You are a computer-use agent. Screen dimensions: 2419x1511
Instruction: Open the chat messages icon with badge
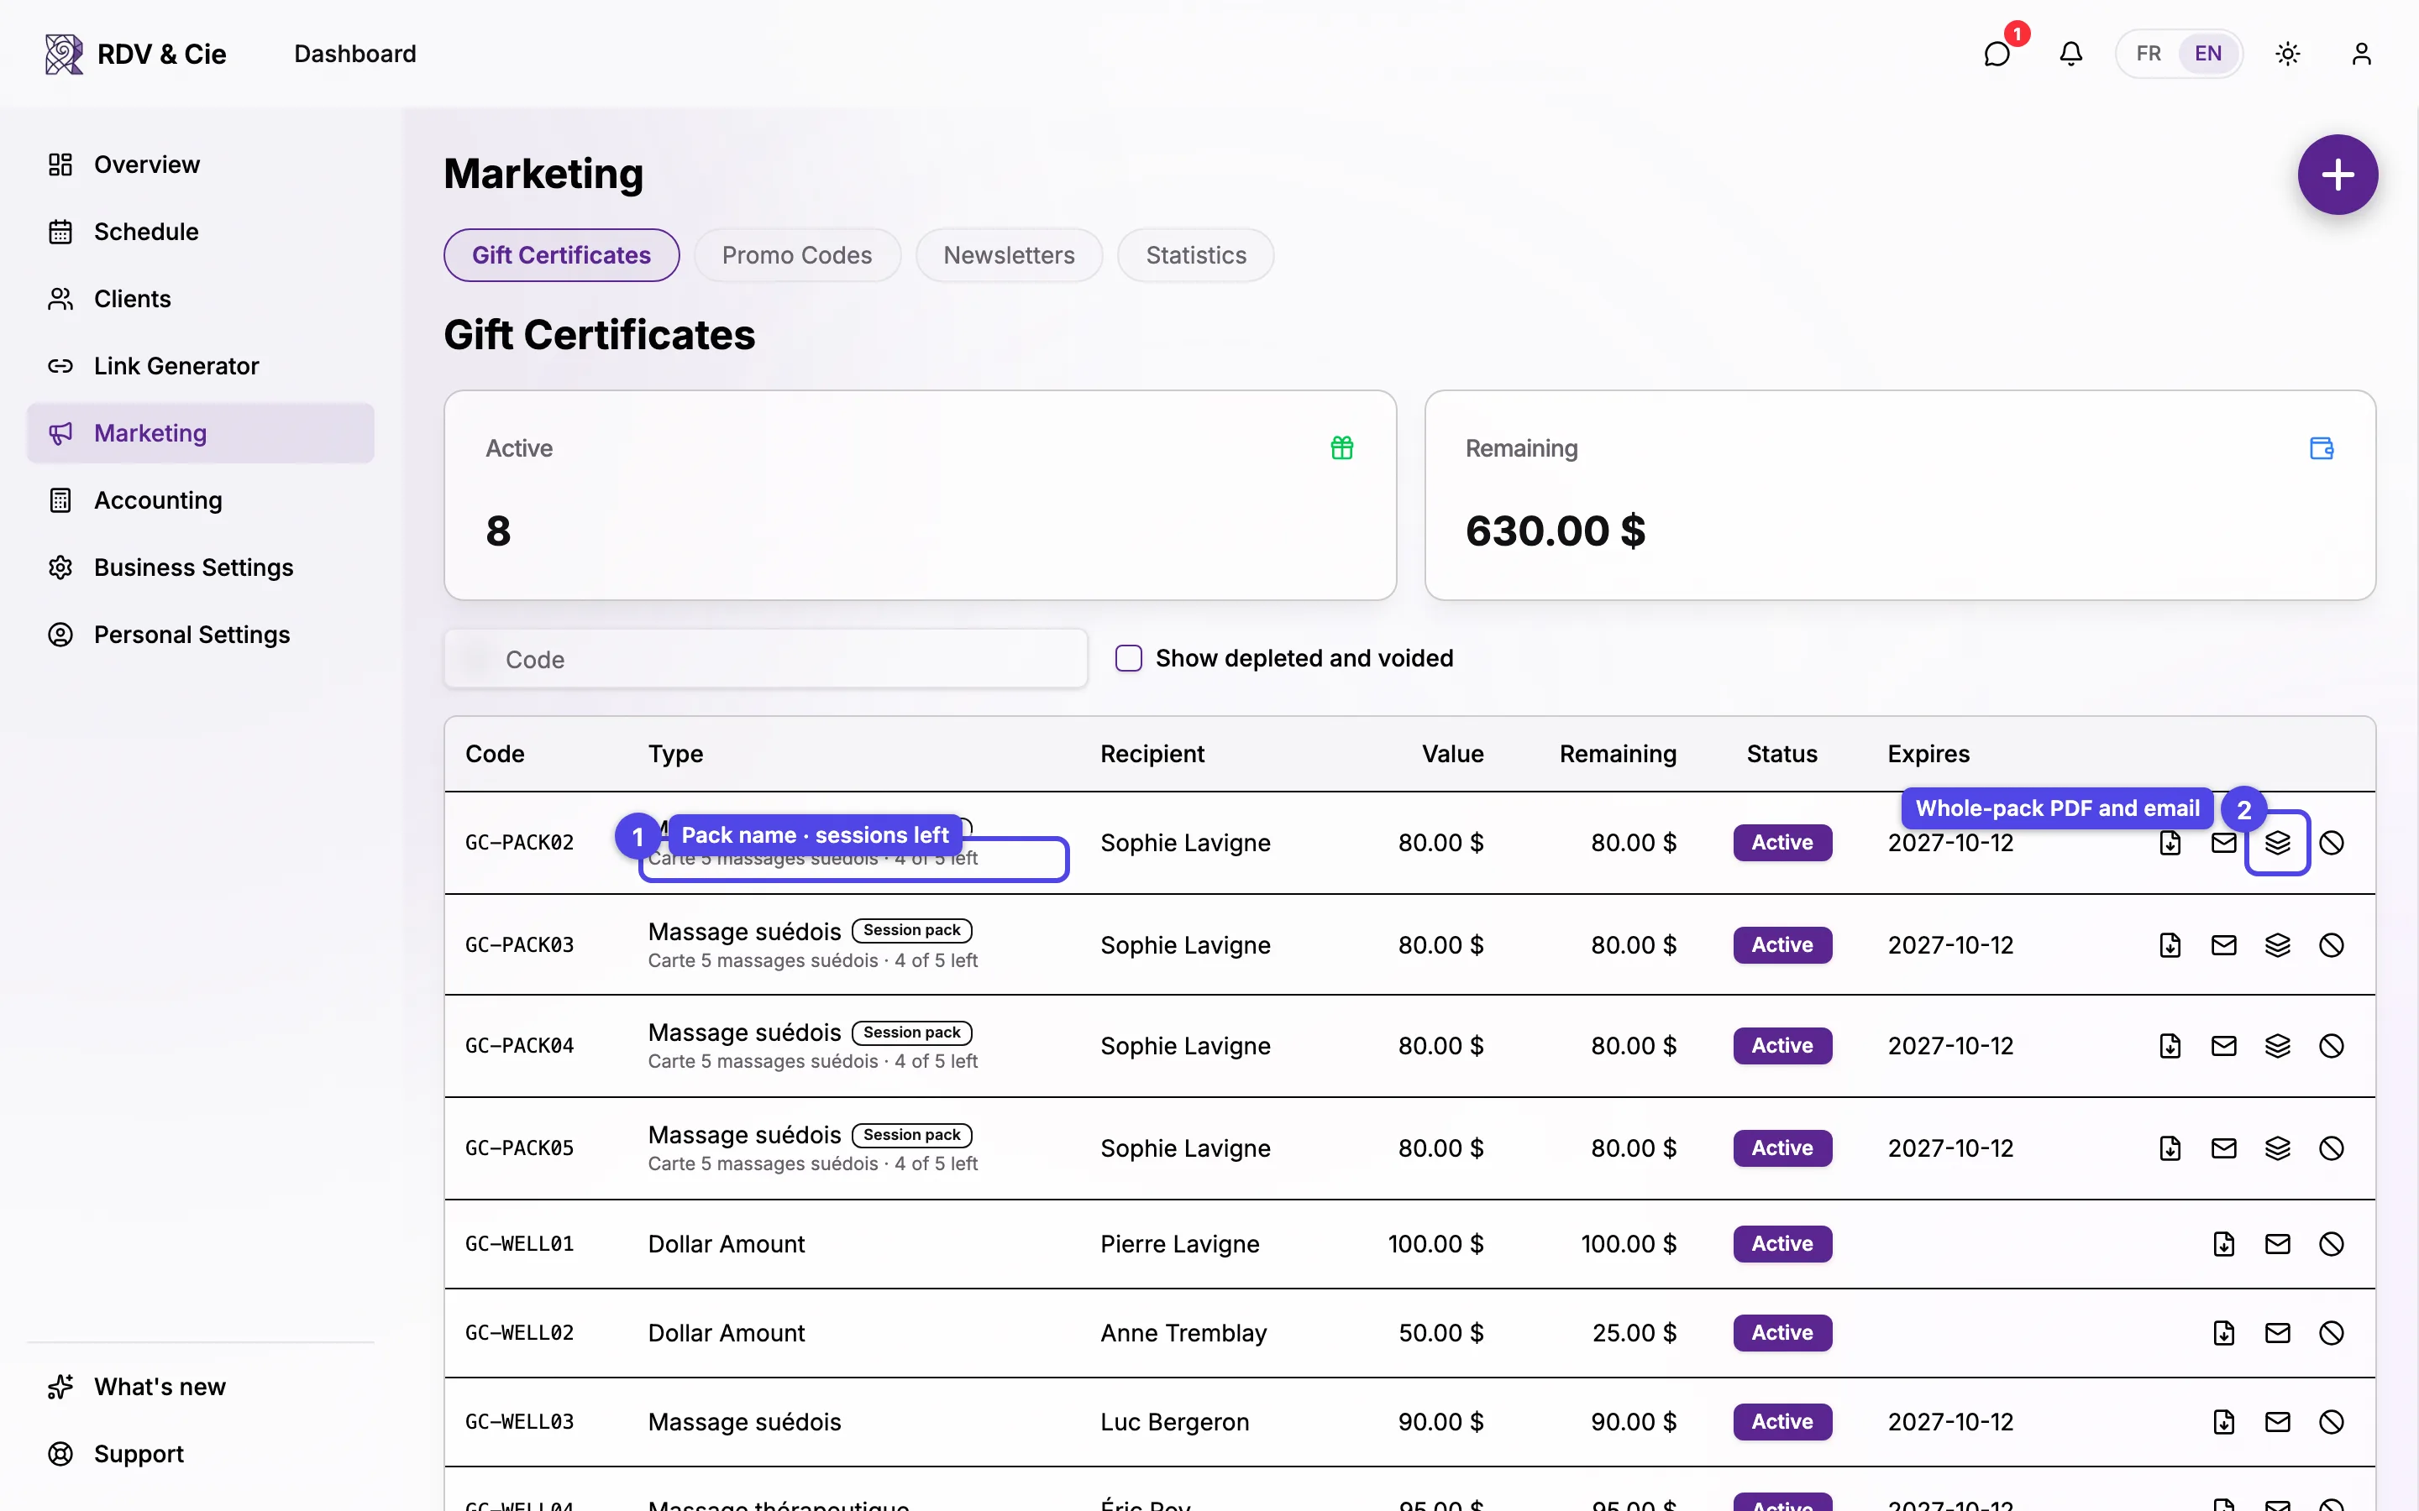tap(1997, 53)
